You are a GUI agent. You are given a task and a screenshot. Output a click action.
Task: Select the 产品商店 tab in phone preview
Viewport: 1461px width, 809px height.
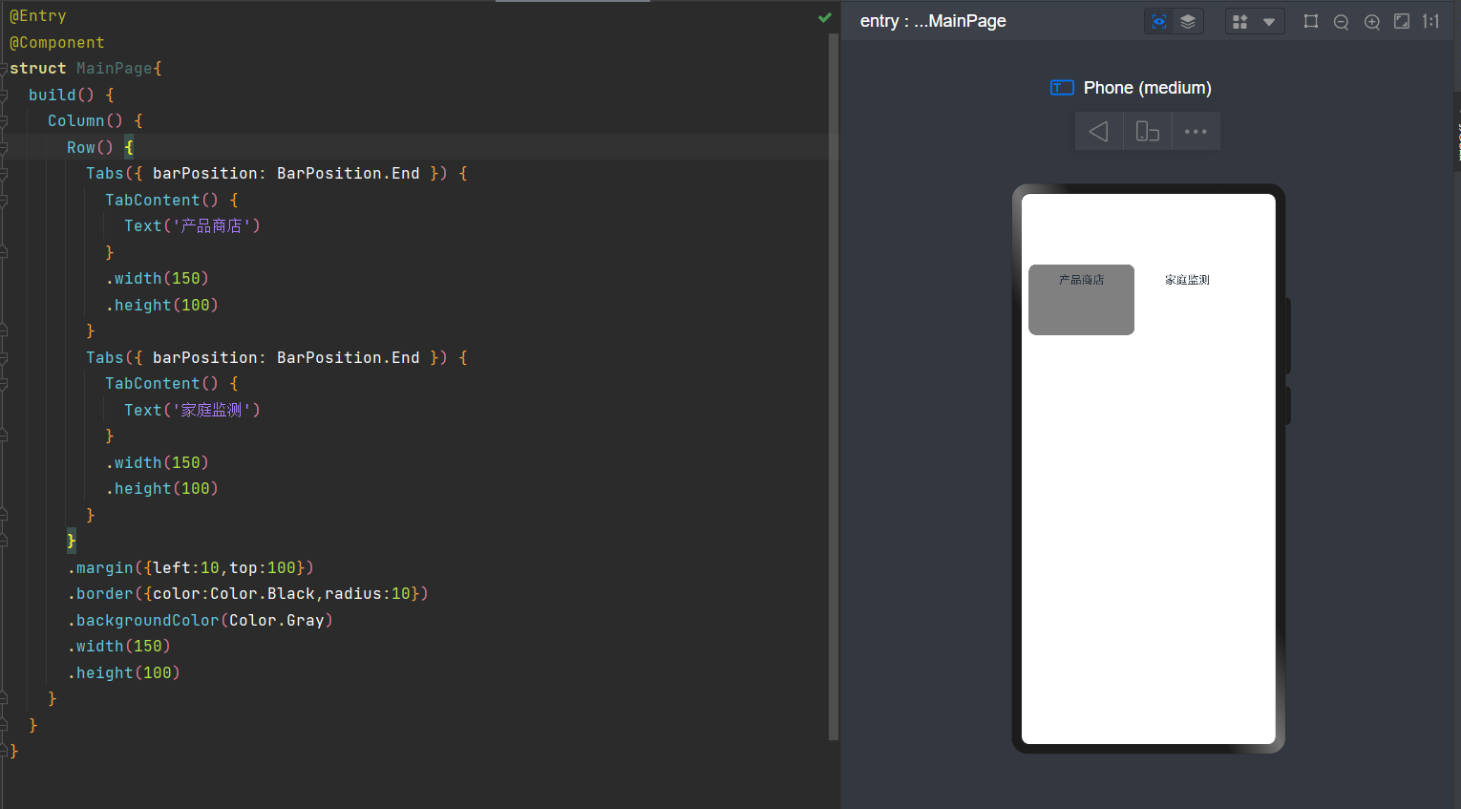coord(1081,280)
